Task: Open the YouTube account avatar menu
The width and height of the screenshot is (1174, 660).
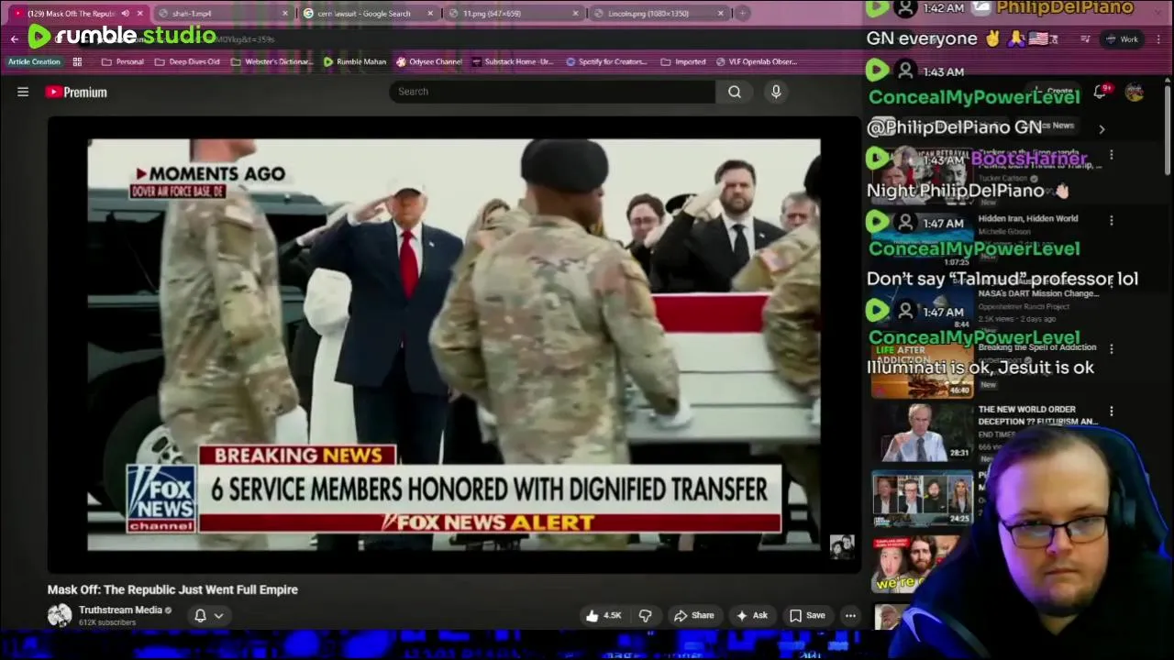Action: point(1135,92)
